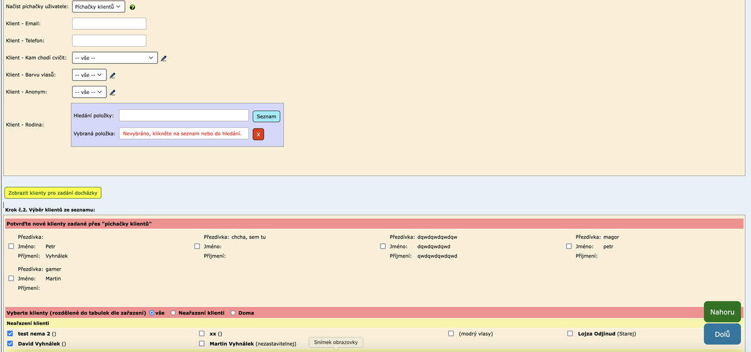Image resolution: width=751 pixels, height=352 pixels.
Task: Tick the Lojza Odjinud checkbox
Action: coord(570,333)
